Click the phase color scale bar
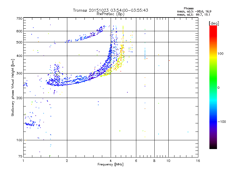This screenshot has height=175, width=233. point(213,87)
